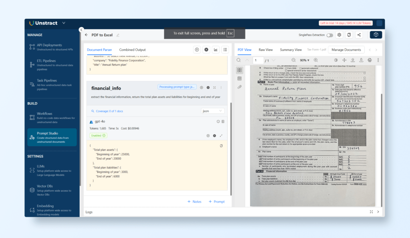Toggle the SinglePass Extraction switch

[330, 35]
